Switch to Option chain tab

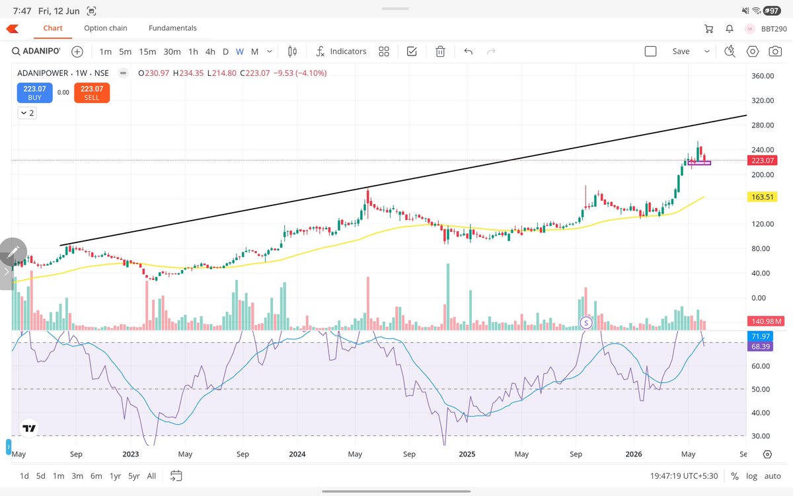coord(106,28)
